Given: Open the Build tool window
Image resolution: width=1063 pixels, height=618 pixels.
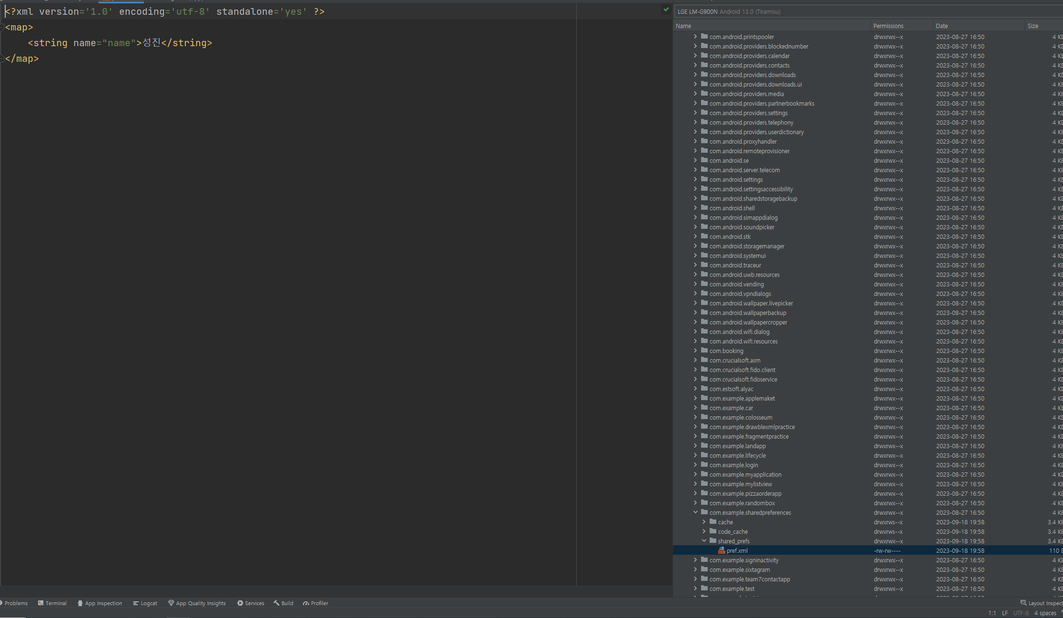Looking at the screenshot, I should pyautogui.click(x=283, y=603).
